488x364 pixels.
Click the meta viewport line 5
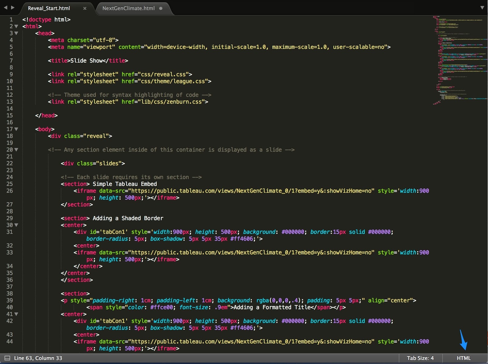219,47
